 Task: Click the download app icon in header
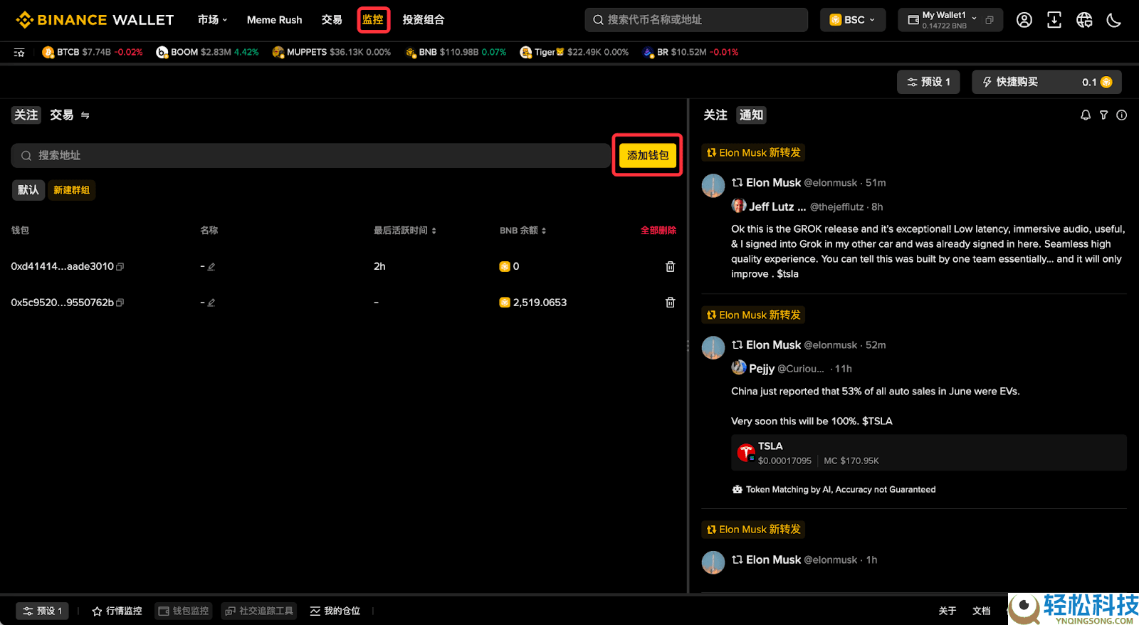click(1054, 20)
